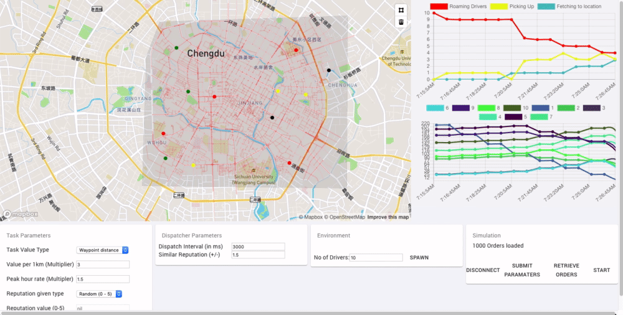The image size is (623, 315).
Task: Click the horizontal scrollbar at page bottom
Action: (x=310, y=313)
